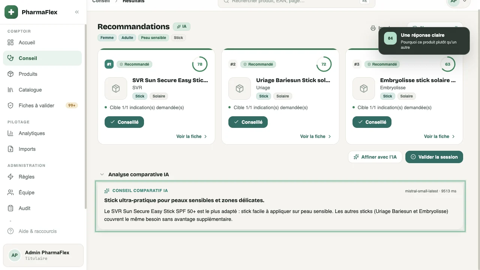
Task: Click the score ring showing 72
Action: (x=324, y=64)
